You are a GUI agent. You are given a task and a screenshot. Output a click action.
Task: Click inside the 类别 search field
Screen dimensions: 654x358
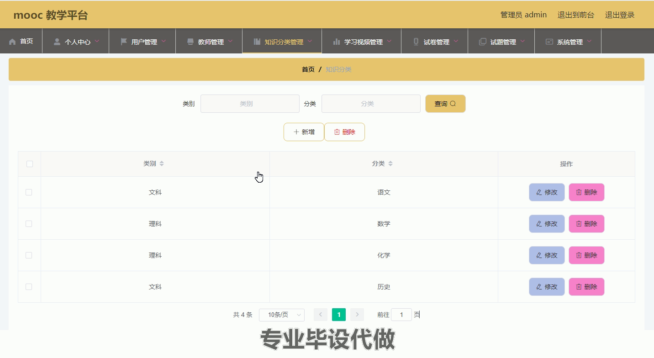[250, 104]
